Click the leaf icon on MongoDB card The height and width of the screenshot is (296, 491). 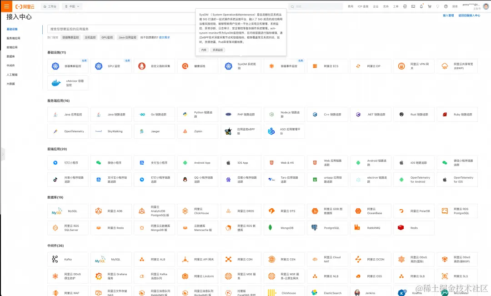(x=270, y=228)
